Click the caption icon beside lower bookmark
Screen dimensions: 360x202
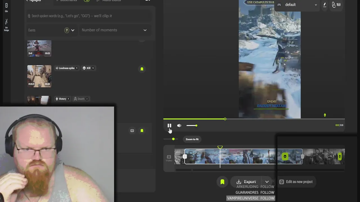pyautogui.click(x=132, y=130)
